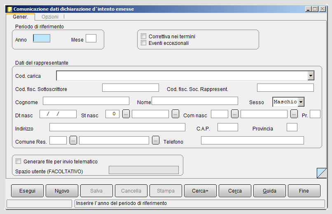The image size is (332, 214).
Task: Check Generare file per invio telematico
Action: click(19, 161)
